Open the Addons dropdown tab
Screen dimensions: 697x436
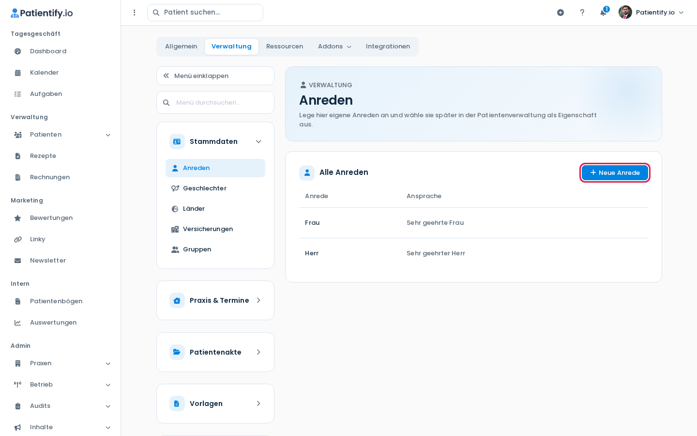coord(334,47)
